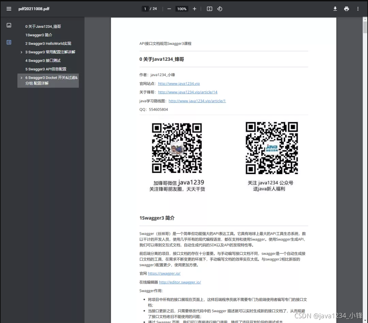The width and height of the screenshot is (368, 323).
Task: Expand the 3 Swagger3 常用配置注解讲解 outline entry
Action: [x=21, y=52]
